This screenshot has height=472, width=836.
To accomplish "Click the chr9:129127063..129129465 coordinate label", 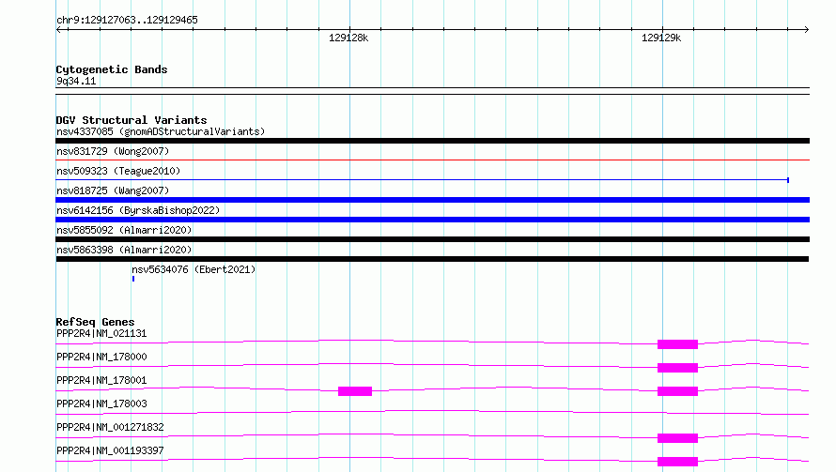I will coord(127,20).
